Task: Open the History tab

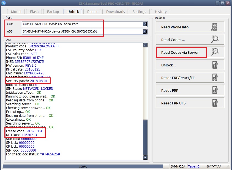Action: 160,12
